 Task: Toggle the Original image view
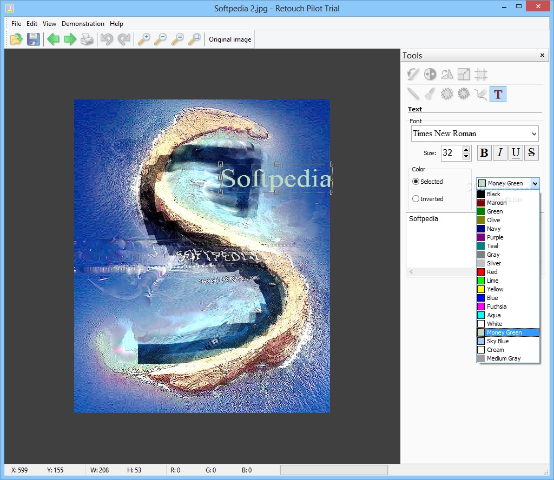(230, 39)
